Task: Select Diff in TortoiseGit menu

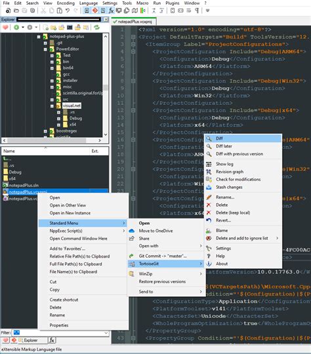Action: (243, 138)
